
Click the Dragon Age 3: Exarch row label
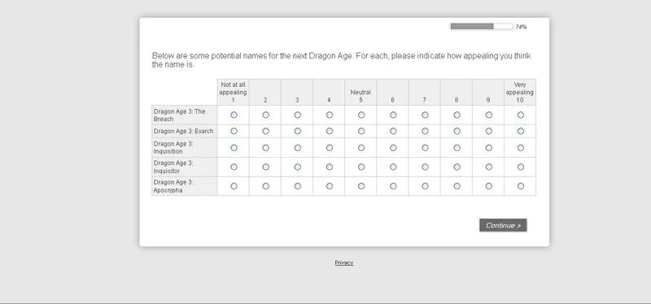coord(184,131)
